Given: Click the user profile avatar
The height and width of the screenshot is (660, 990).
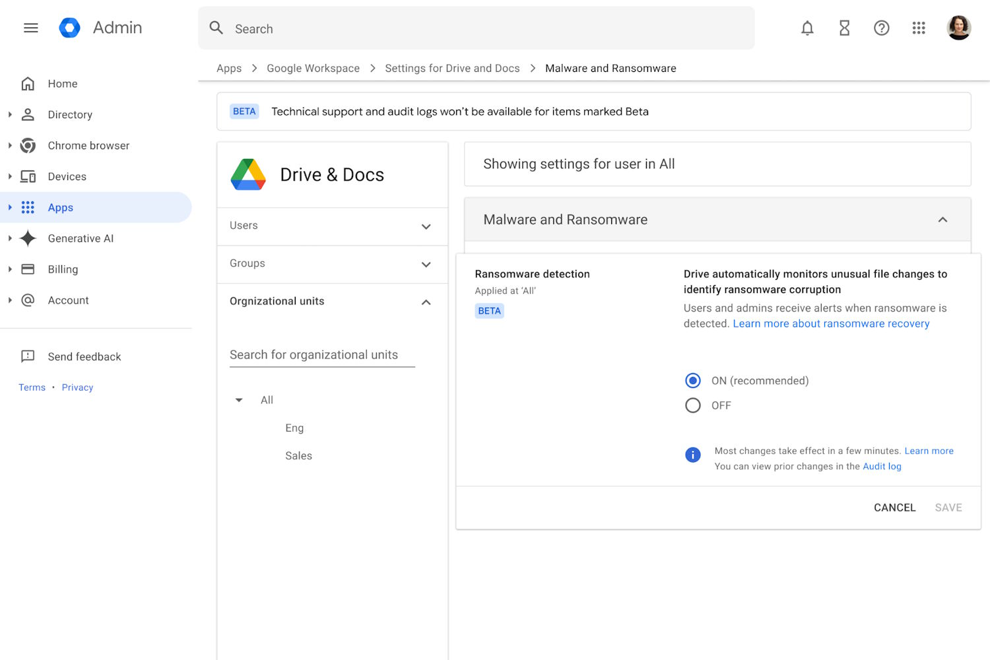Looking at the screenshot, I should coord(958,28).
